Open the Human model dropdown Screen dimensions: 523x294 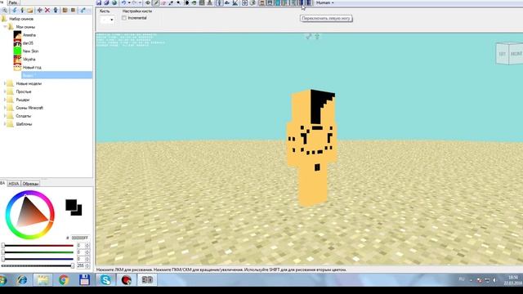(325, 2)
